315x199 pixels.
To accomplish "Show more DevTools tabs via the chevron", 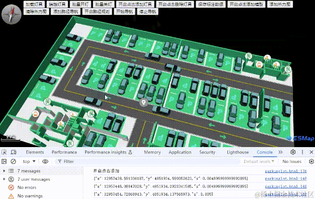I will point(280,152).
